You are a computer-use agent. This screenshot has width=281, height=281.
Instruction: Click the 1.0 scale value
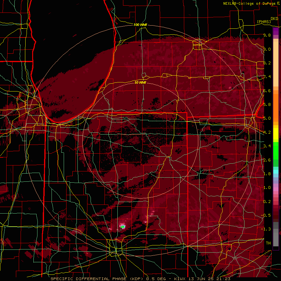(x=267, y=188)
